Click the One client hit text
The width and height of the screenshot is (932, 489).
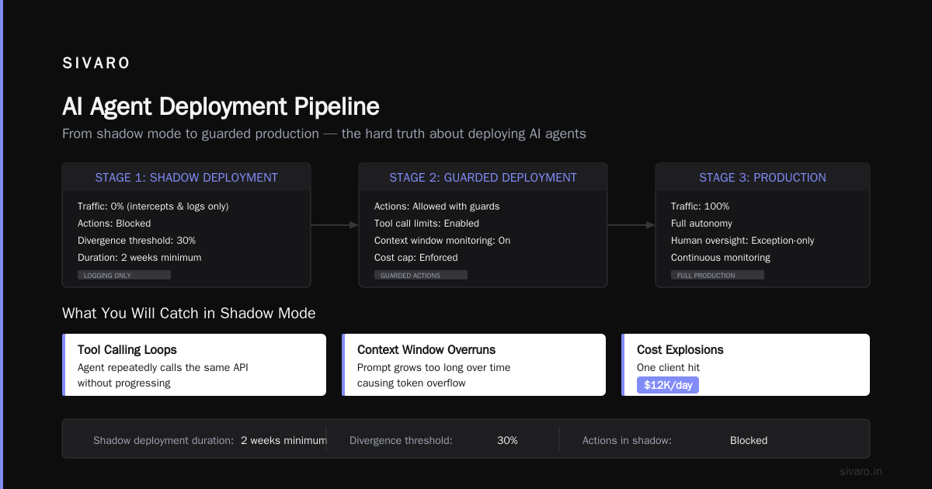669,367
